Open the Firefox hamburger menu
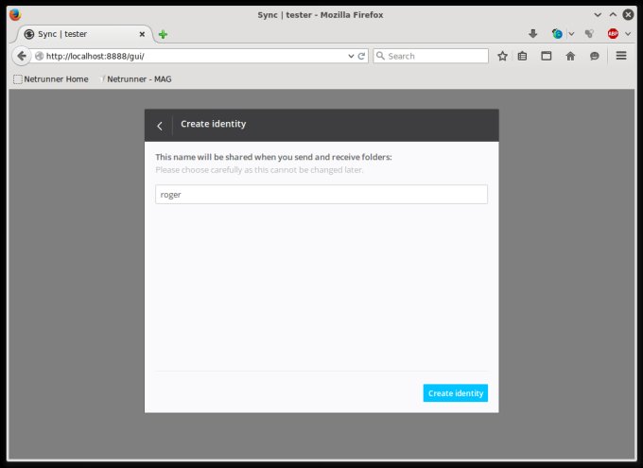This screenshot has width=643, height=468. tap(621, 56)
